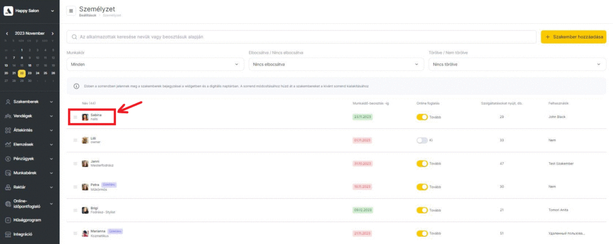The image size is (613, 244).
Task: Click the info icon in the notice banner
Action: [76, 86]
